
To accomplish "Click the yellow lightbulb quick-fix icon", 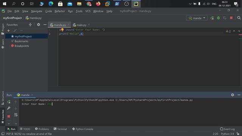I will pyautogui.click(x=62, y=29).
